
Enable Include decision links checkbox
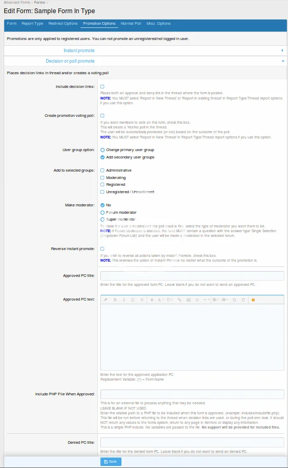[102, 86]
